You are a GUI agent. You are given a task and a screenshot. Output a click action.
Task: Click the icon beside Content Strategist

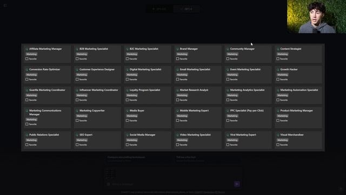click(x=278, y=49)
